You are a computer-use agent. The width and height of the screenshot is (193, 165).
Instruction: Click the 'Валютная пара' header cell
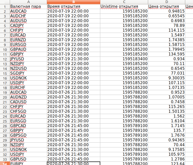(x=28, y=7)
